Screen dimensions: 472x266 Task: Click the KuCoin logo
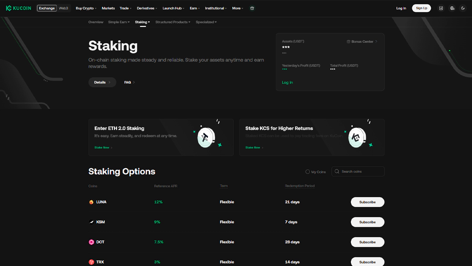[19, 8]
